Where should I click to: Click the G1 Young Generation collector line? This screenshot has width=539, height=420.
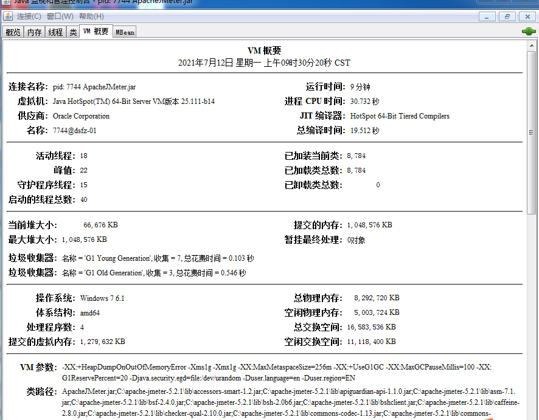158,258
